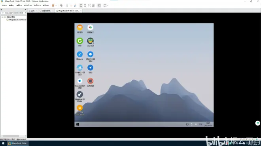Switch to the Home tab

[x=32, y=11]
